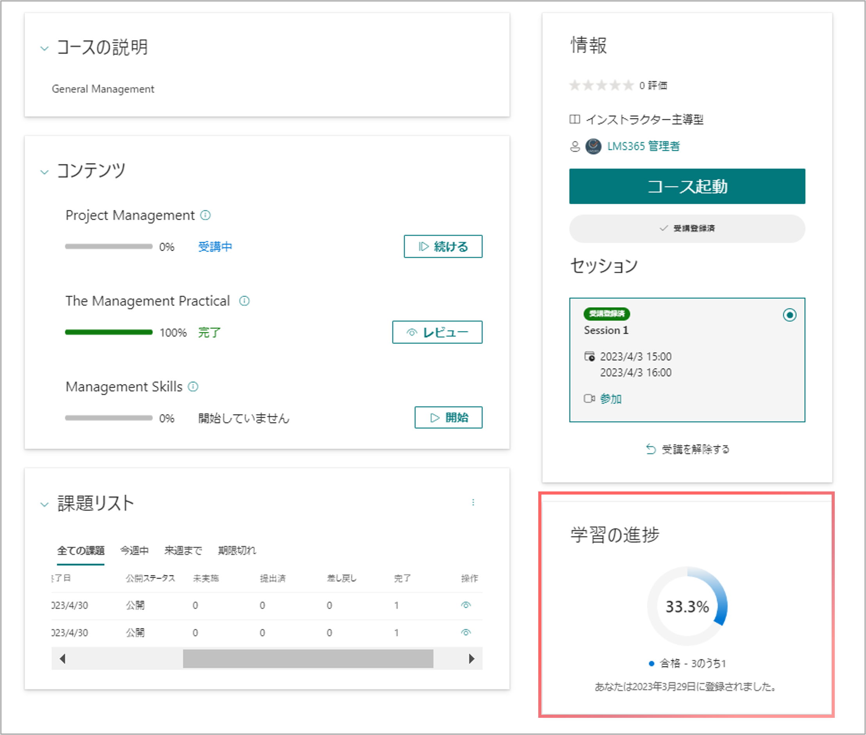
Task: Open info icon next to Management Skills
Action: coord(193,387)
